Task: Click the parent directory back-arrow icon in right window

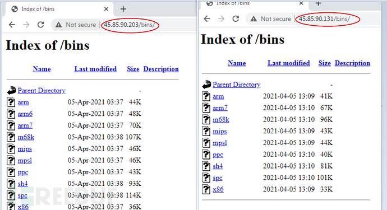Action: click(206, 85)
